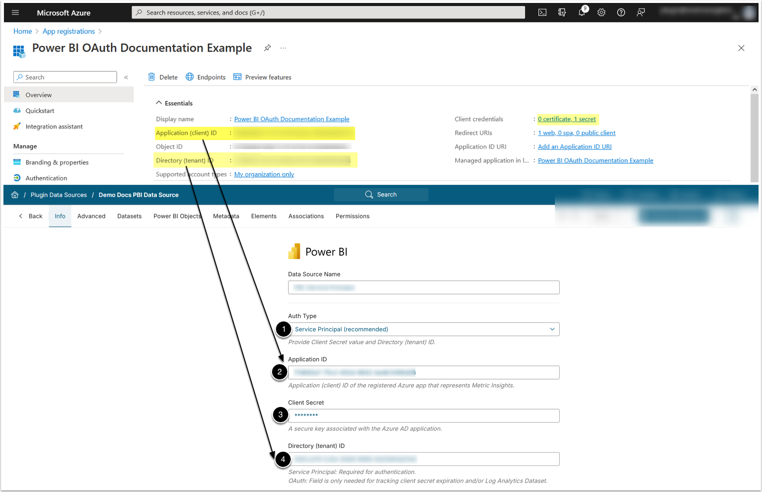Click the Azure global search box
This screenshot has width=762, height=492.
click(328, 13)
